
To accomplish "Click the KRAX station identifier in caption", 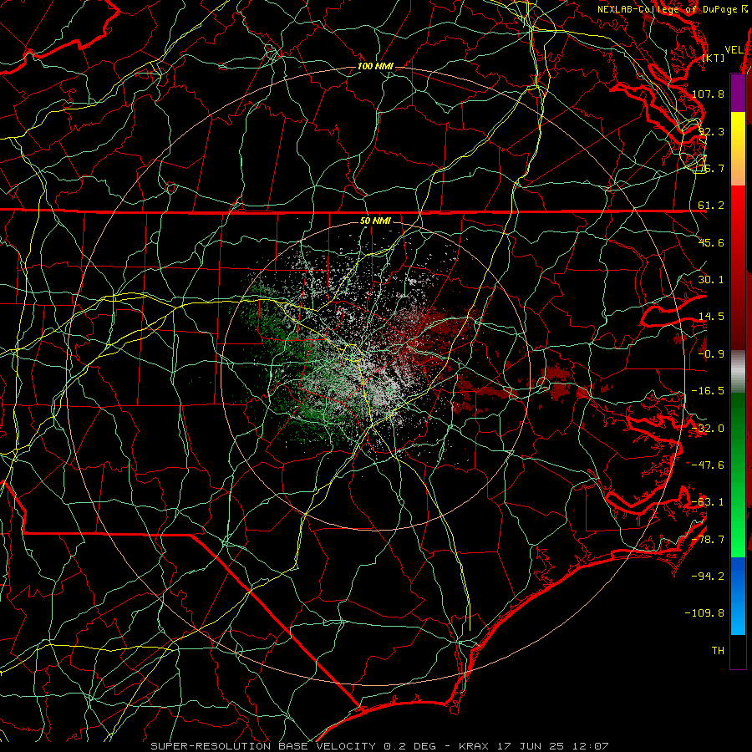I will 475,746.
